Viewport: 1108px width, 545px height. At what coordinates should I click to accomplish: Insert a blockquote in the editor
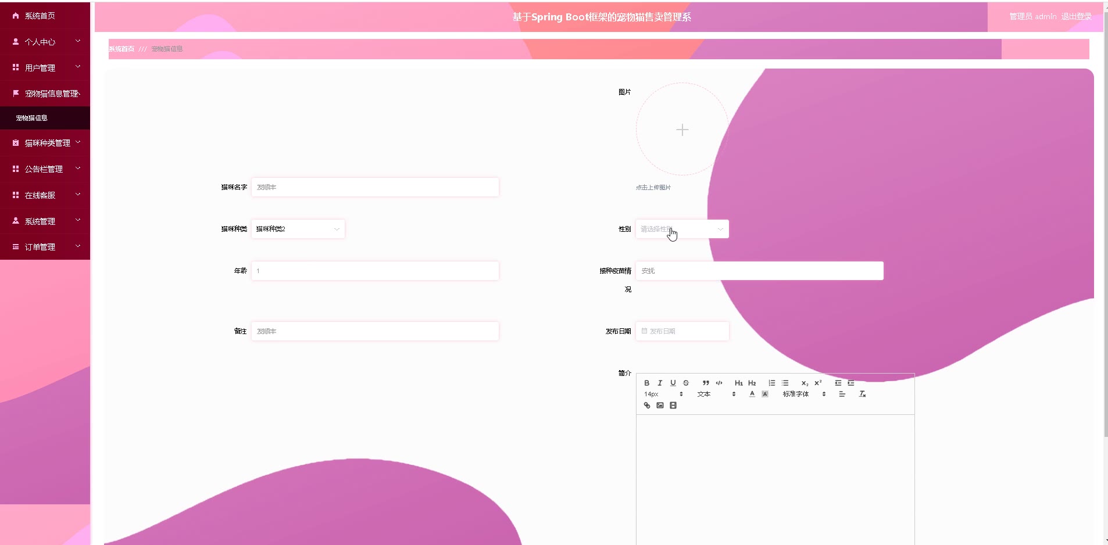click(706, 383)
